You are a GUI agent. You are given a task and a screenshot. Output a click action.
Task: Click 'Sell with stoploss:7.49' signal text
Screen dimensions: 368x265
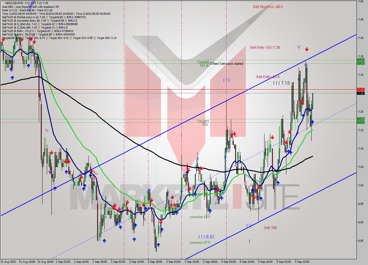pyautogui.click(x=45, y=7)
